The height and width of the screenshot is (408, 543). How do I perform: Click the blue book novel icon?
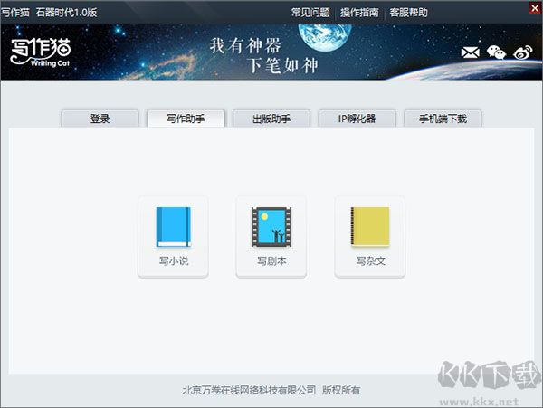tap(173, 227)
